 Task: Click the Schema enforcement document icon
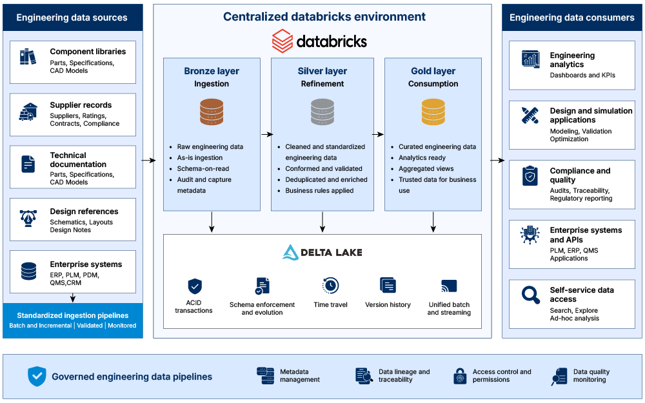coord(262,286)
